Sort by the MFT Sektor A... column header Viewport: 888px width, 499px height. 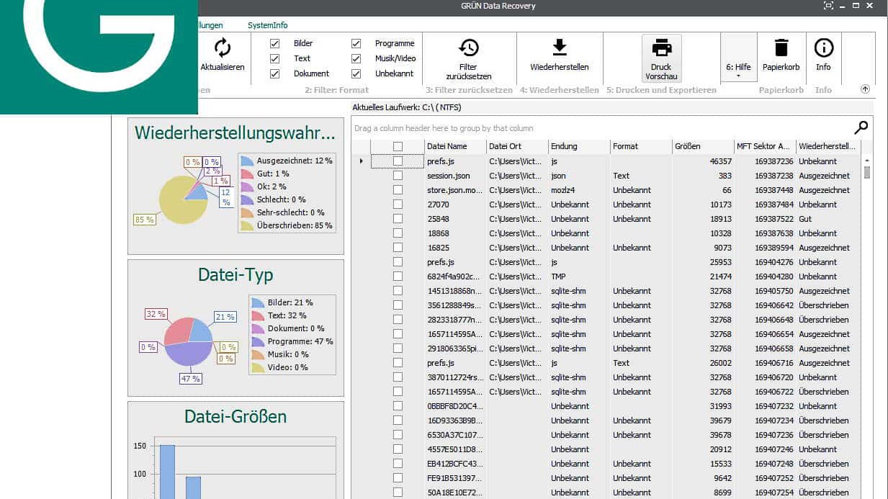[x=765, y=146]
